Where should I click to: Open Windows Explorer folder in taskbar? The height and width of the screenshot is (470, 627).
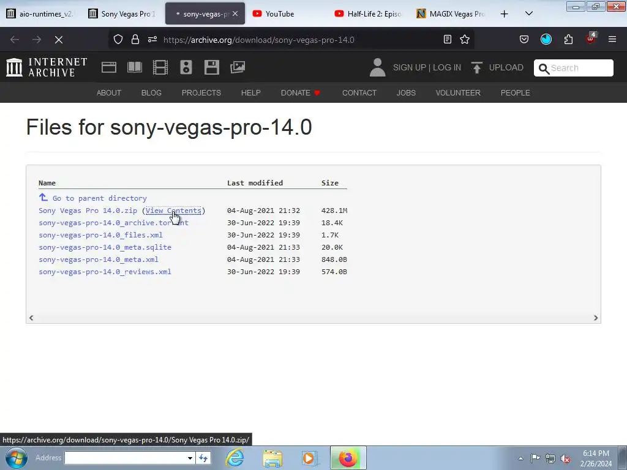272,458
